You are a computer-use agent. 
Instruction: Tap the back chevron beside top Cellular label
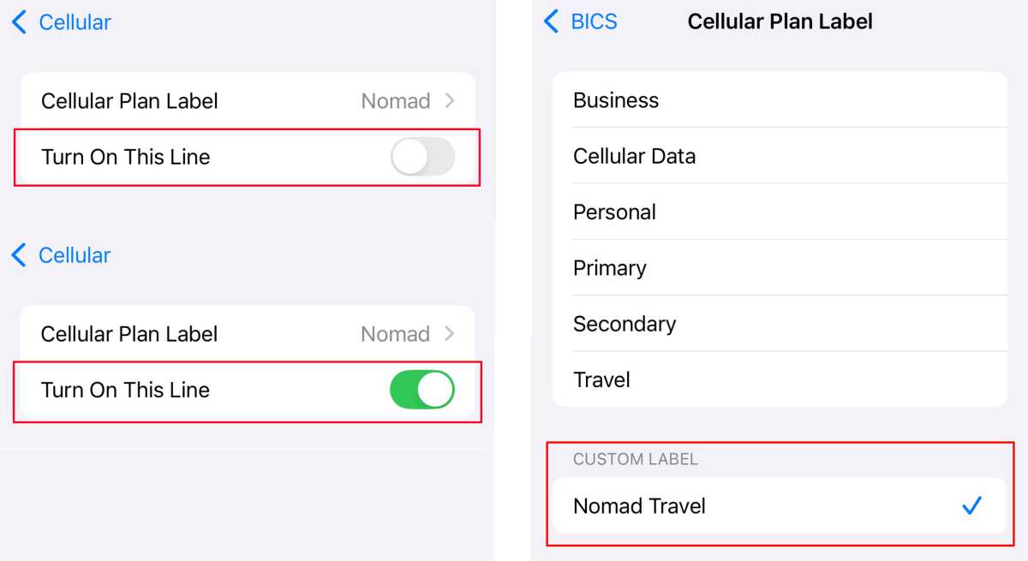click(19, 22)
